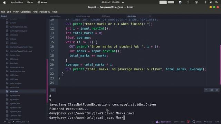Close all terminals with X icon
The height and width of the screenshot is (124, 221).
coord(13,122)
